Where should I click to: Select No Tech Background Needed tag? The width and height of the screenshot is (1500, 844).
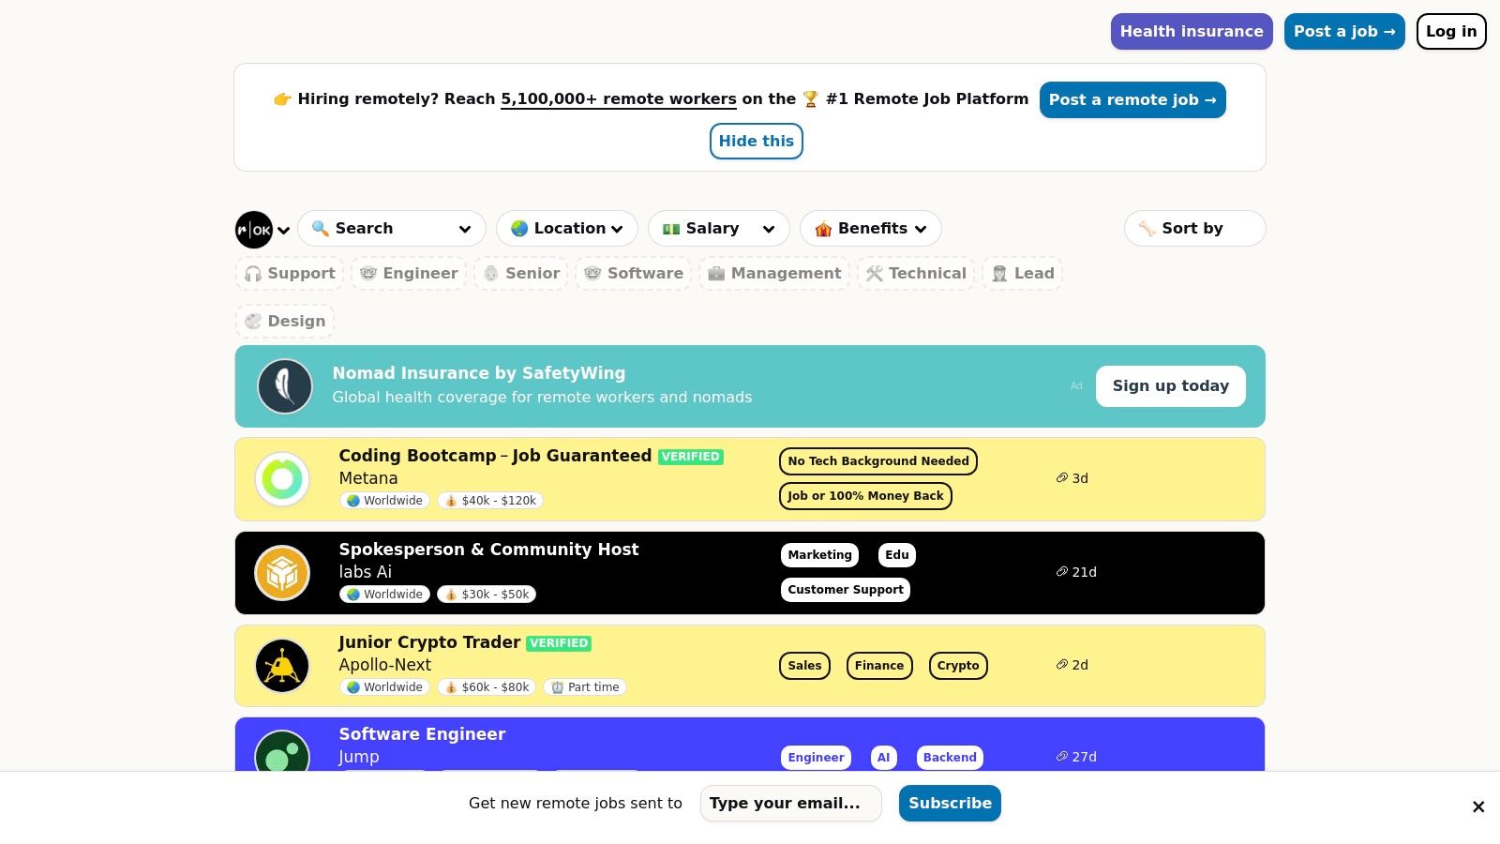(x=878, y=461)
